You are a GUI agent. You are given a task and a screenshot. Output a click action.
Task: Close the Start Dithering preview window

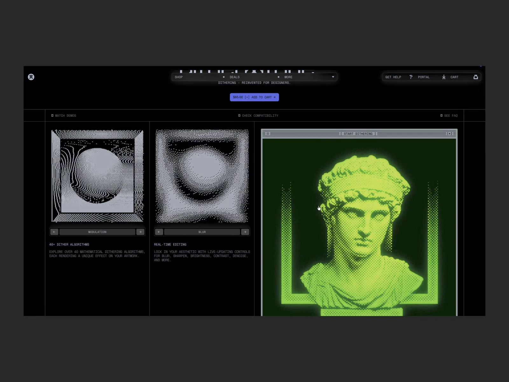tap(450, 134)
